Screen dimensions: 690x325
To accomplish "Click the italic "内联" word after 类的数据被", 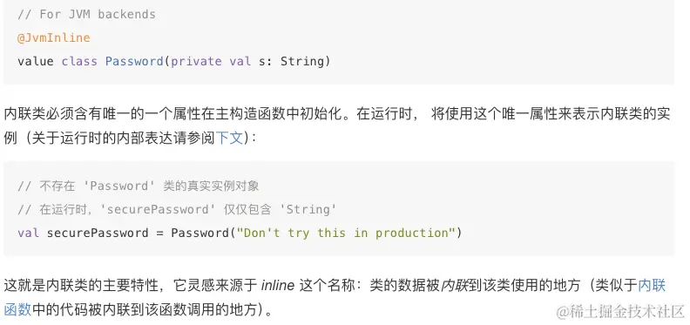I will pyautogui.click(x=455, y=286).
